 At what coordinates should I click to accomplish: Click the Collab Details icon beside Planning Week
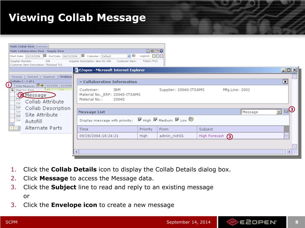tap(12, 90)
